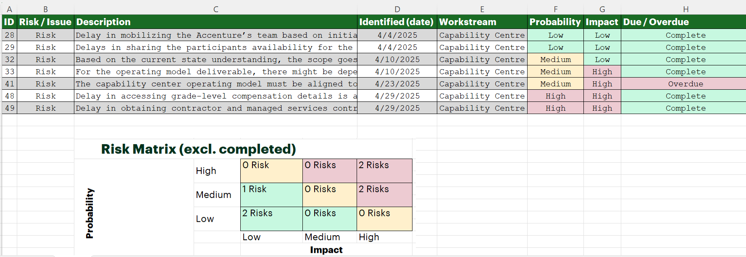Select description 'For the operating model deliverable'
Screen dimensions: 746x257
pos(215,72)
